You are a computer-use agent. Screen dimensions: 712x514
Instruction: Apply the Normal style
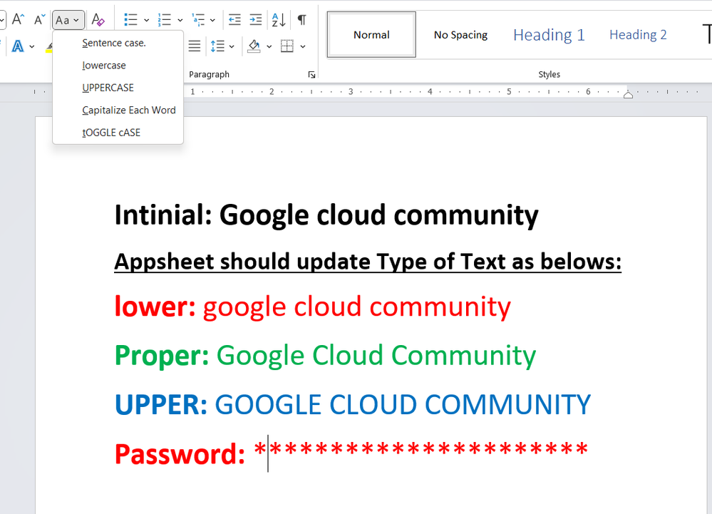(x=371, y=34)
